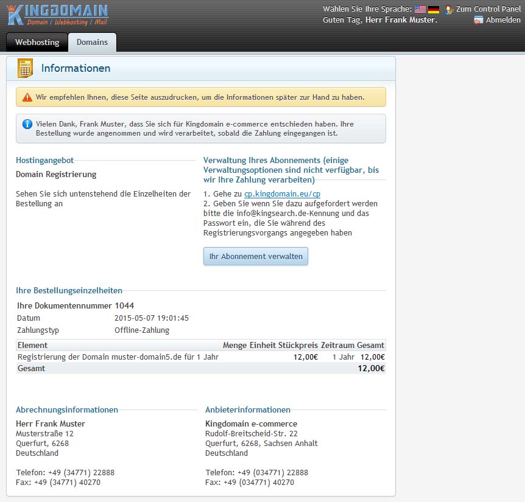Follow the cp.kingdomain.eu/cp link
Screen dimensions: 525x502
click(282, 194)
